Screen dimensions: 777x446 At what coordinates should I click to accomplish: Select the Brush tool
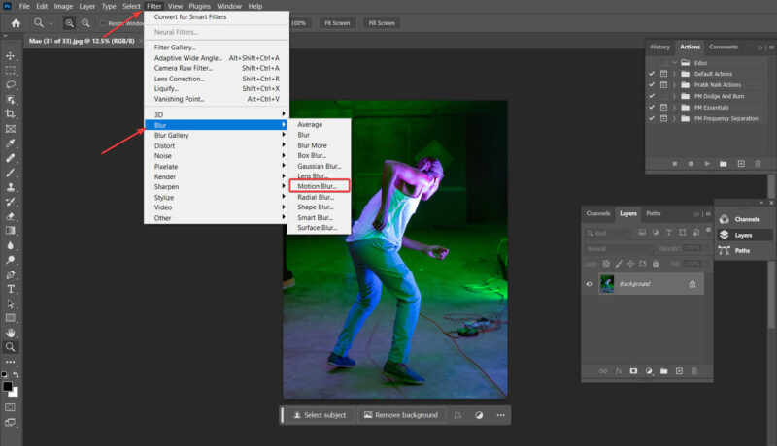[10, 173]
